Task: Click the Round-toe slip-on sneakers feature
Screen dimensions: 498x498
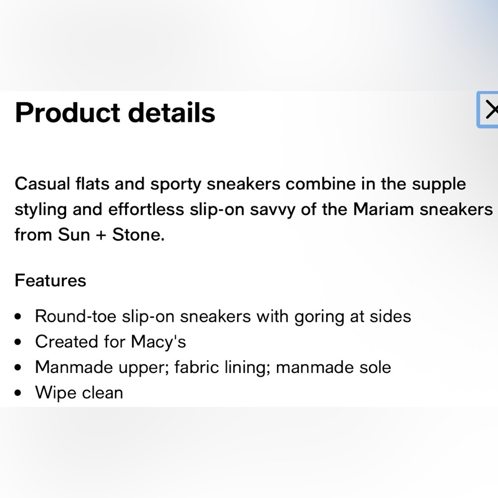Action: pos(223,316)
